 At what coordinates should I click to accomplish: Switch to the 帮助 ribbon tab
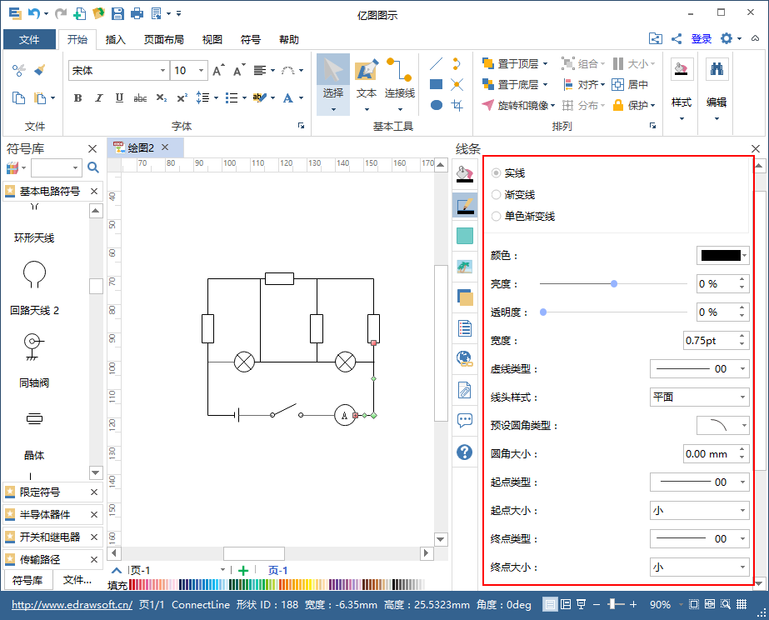pos(289,40)
